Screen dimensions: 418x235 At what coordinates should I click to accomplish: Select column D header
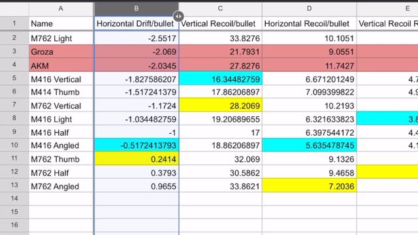click(309, 8)
